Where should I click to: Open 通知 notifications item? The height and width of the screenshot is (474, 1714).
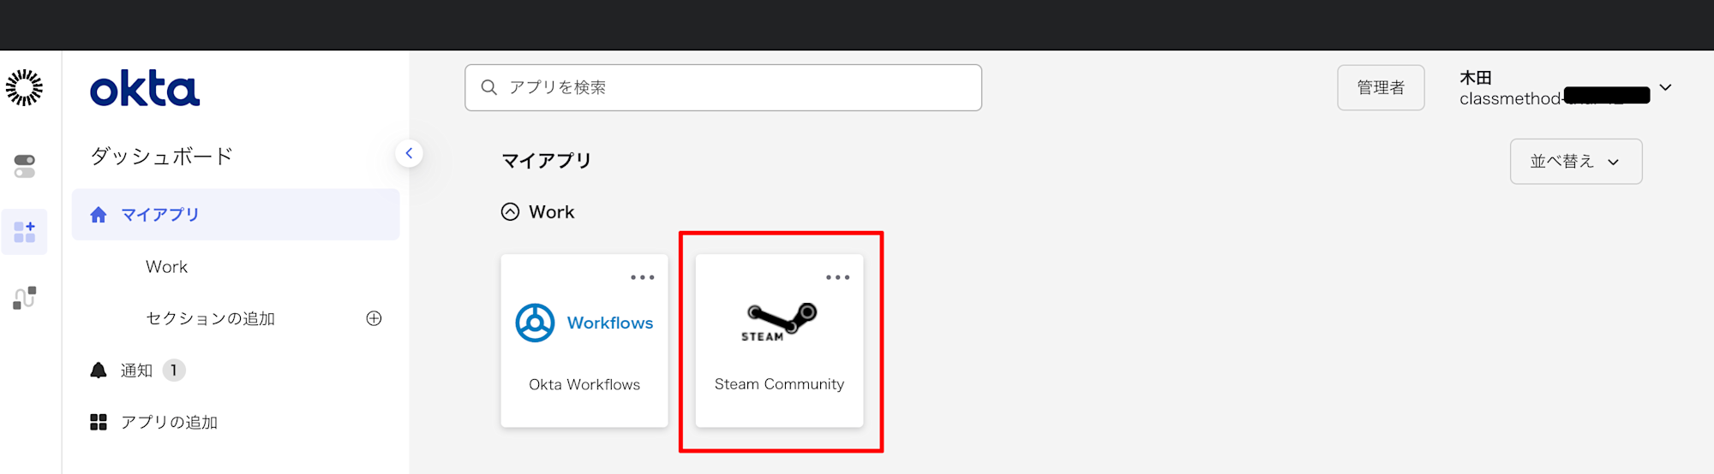pyautogui.click(x=136, y=370)
